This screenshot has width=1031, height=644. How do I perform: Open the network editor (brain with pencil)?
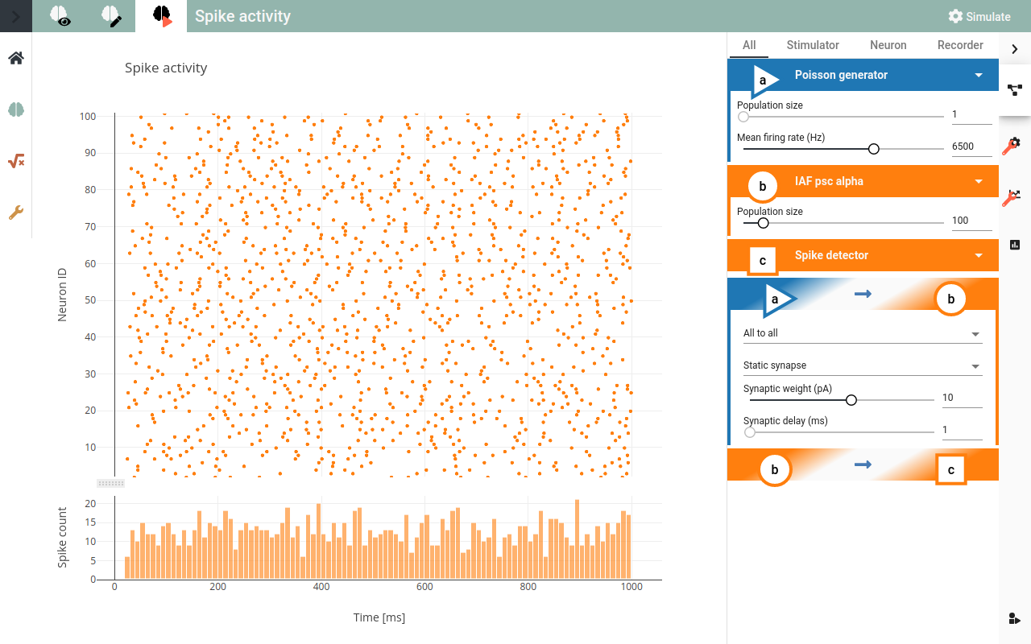click(110, 16)
